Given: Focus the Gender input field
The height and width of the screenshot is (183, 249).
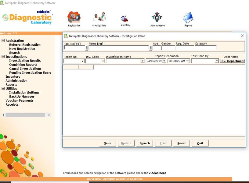Looking at the screenshot, I should click(168, 48).
